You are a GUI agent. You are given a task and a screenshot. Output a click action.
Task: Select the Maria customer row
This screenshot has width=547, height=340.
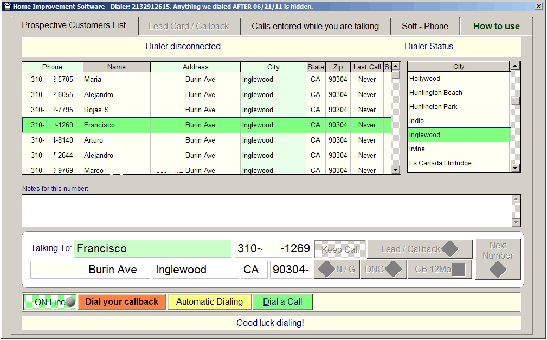pos(207,79)
